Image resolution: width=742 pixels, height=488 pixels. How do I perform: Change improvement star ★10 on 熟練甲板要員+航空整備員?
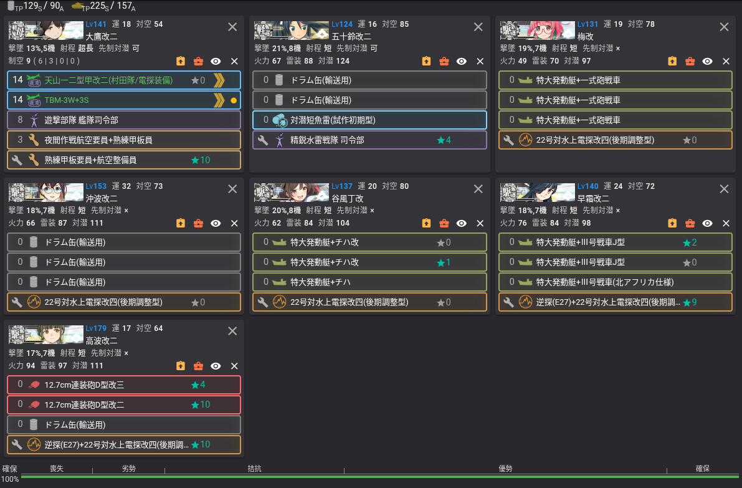200,160
